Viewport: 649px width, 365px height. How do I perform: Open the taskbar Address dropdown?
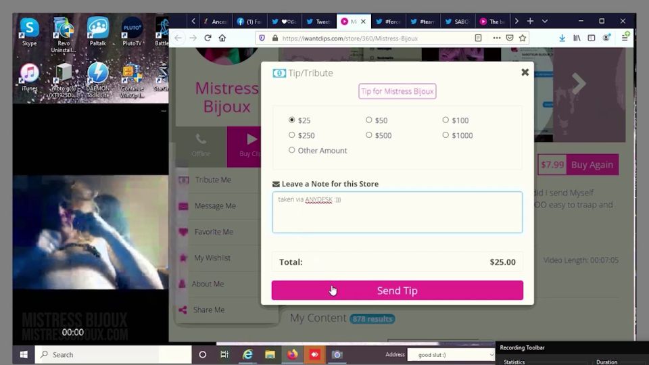click(x=491, y=355)
